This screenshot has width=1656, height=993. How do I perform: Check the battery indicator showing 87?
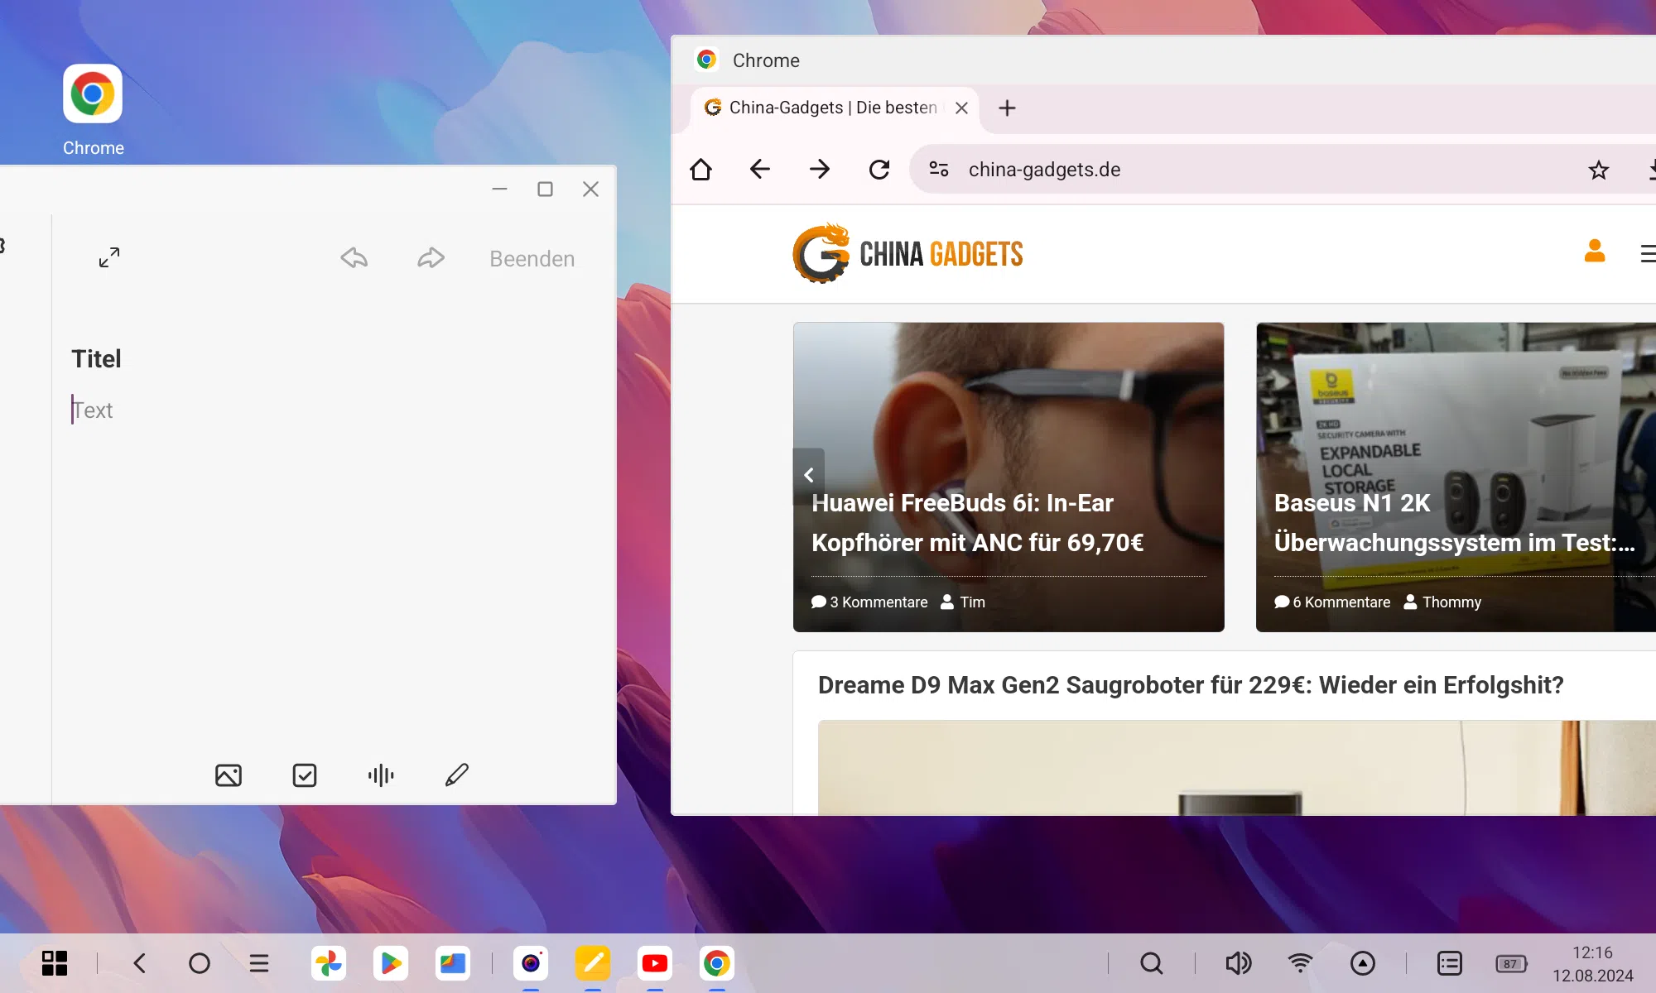1511,964
